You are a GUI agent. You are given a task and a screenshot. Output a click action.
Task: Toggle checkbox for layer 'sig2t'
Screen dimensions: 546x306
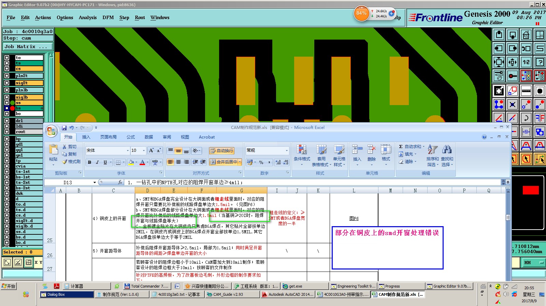coord(7,83)
